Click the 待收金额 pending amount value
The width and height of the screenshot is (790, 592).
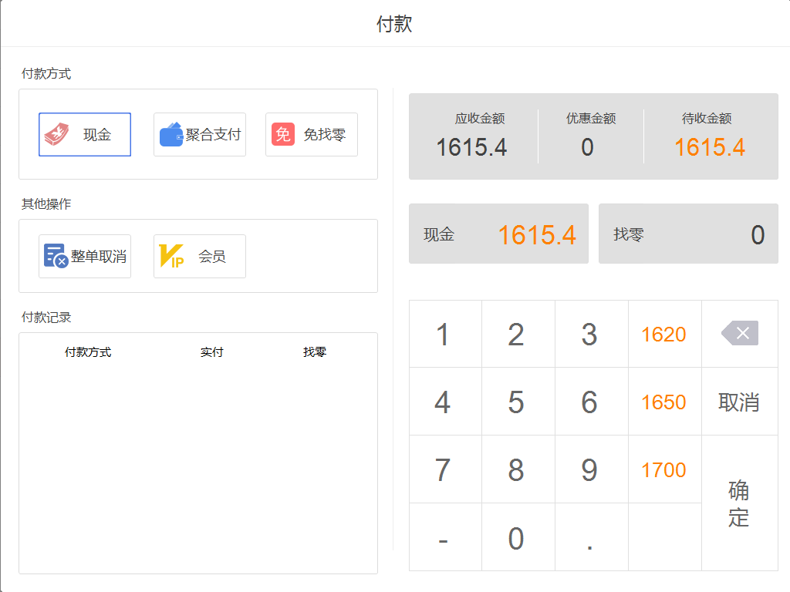pyautogui.click(x=710, y=147)
